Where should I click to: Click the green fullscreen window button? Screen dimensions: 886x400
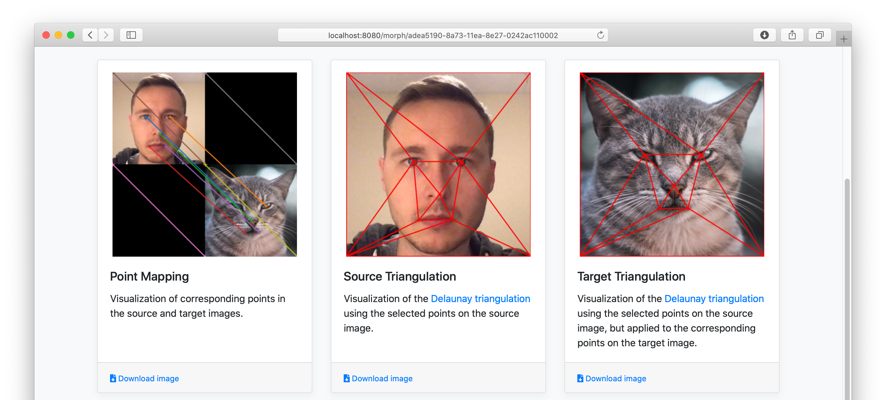[71, 35]
